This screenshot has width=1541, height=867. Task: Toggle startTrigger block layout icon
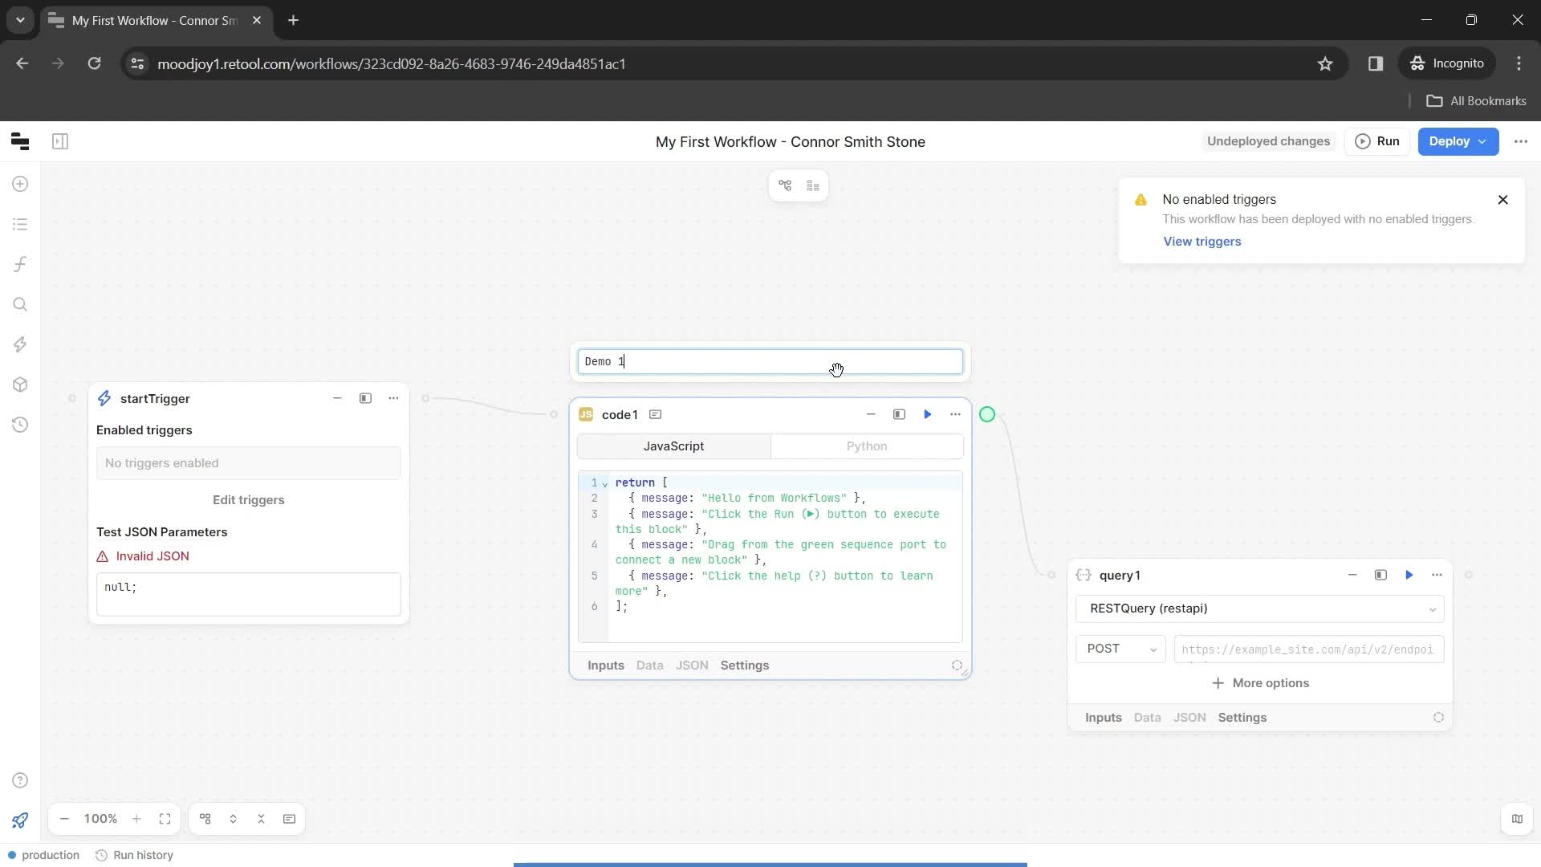365,398
